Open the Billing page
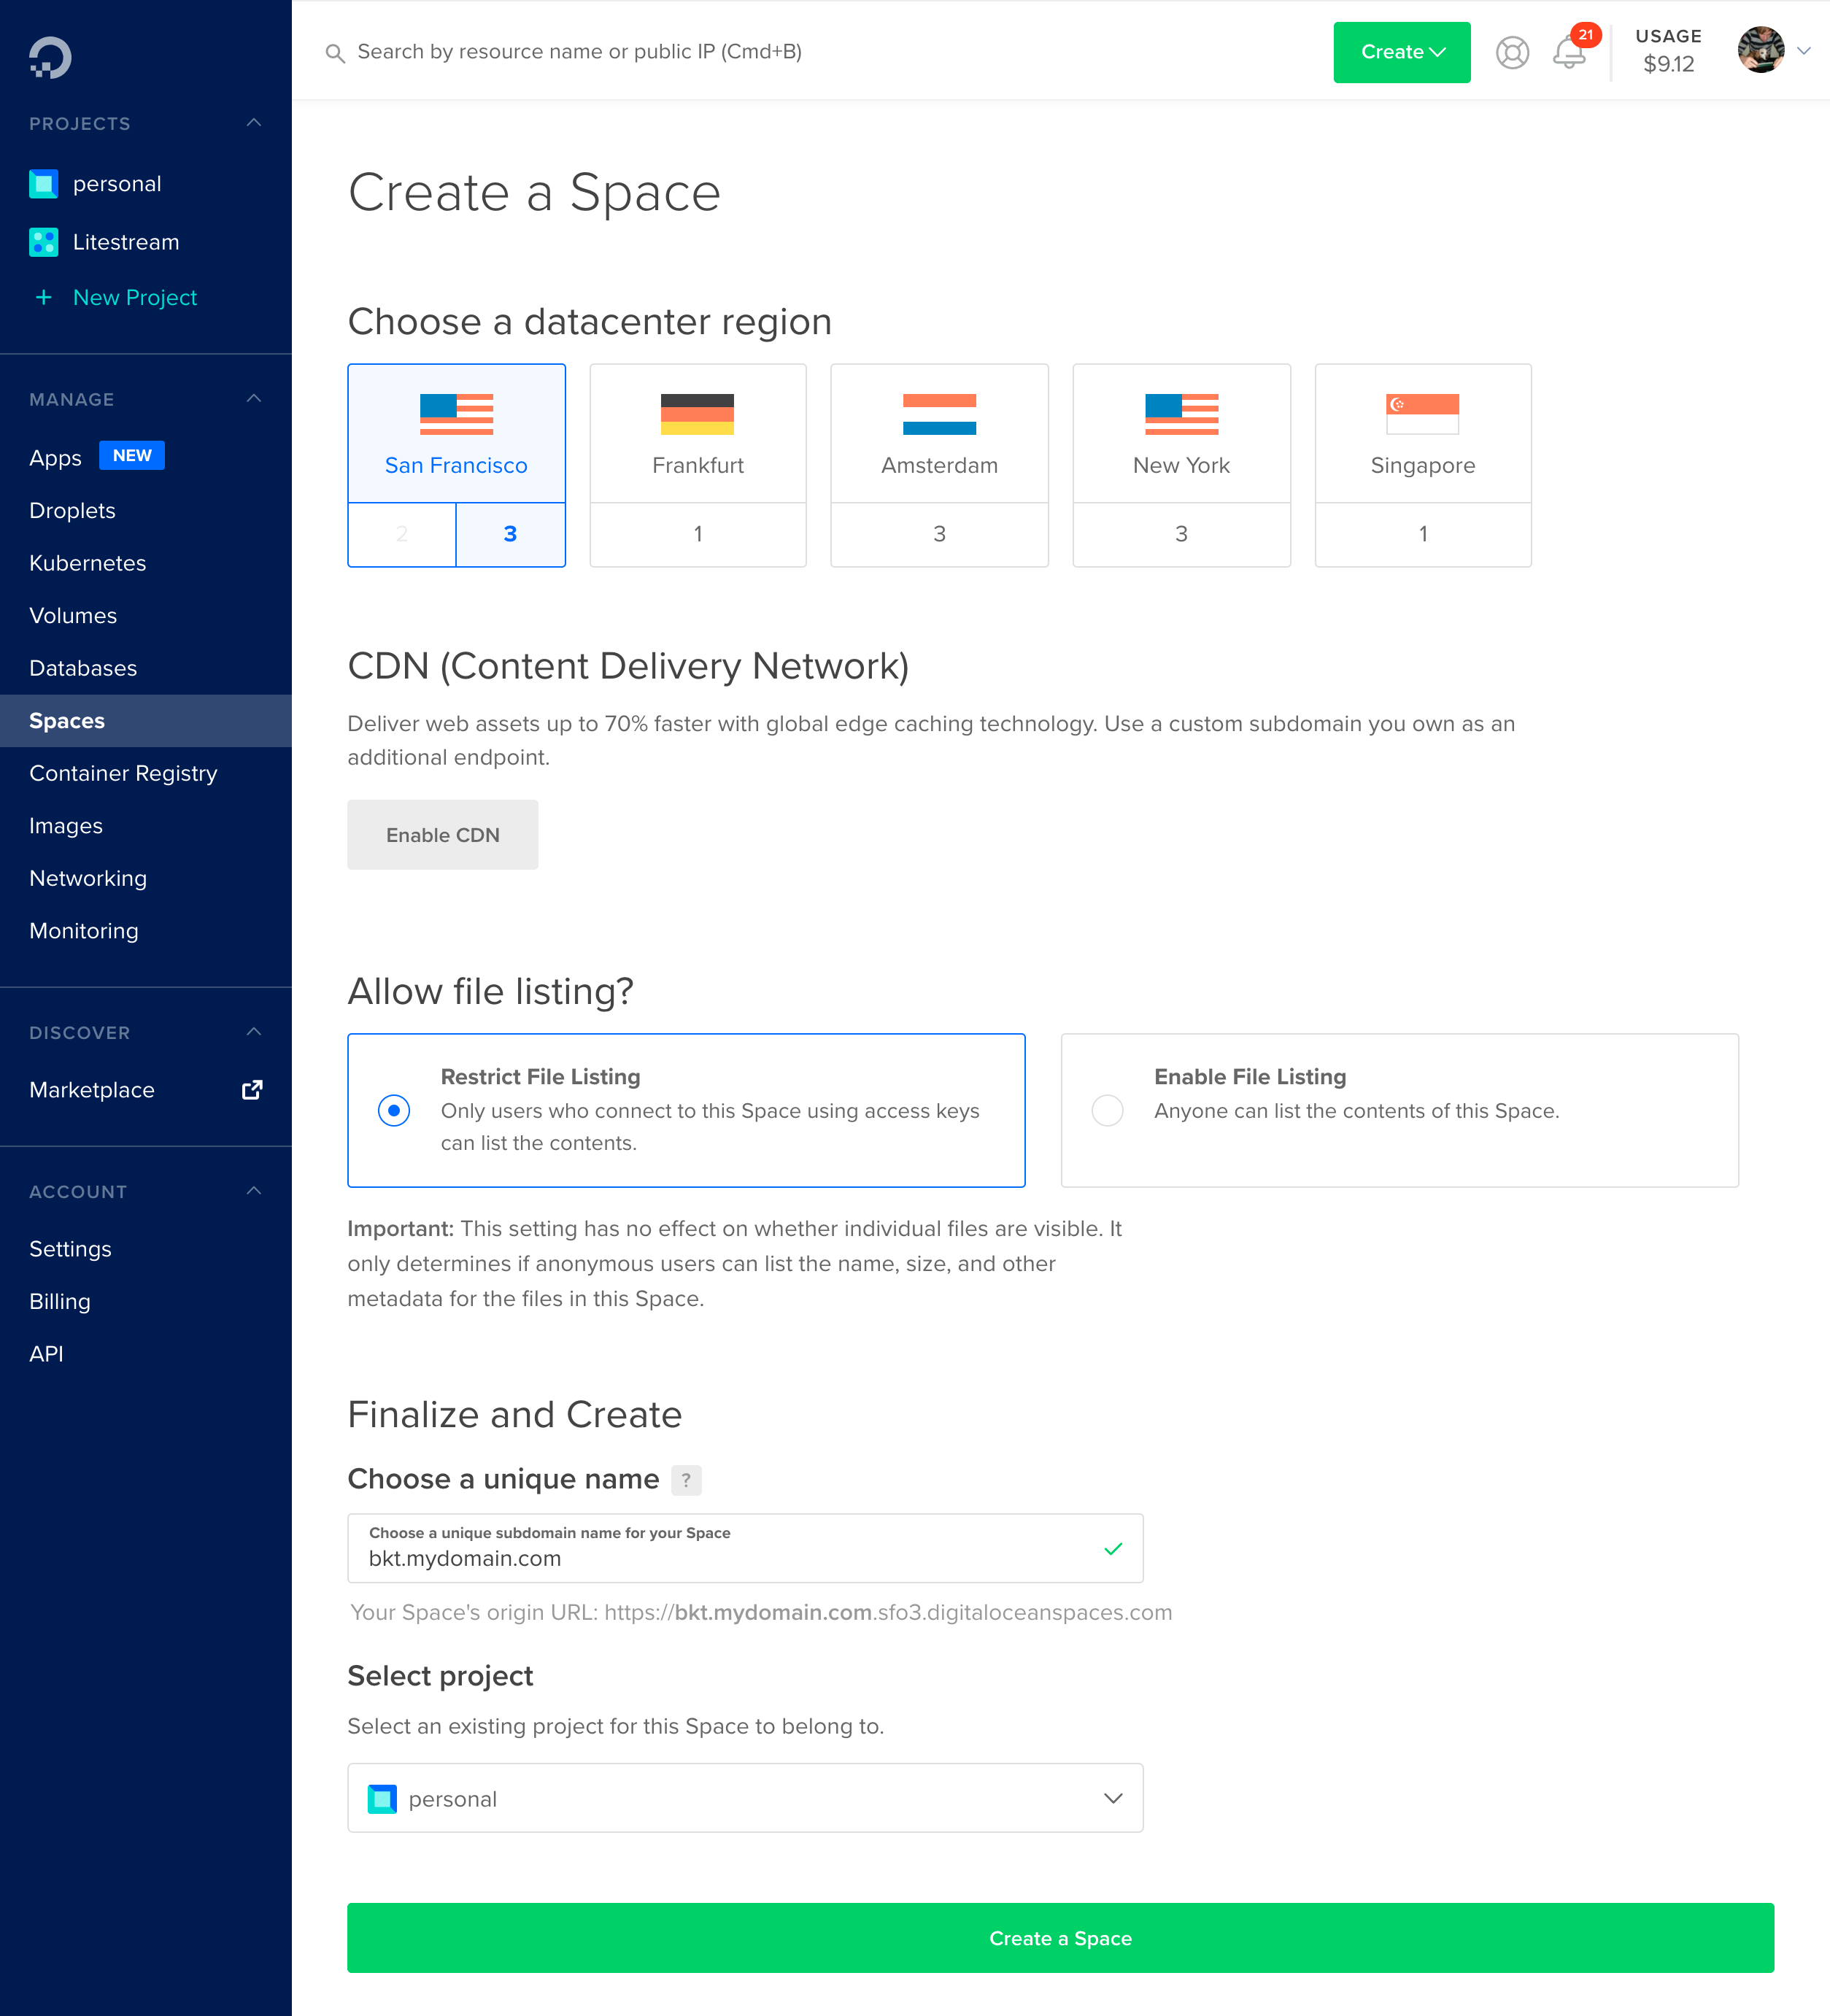This screenshot has height=2016, width=1830. 59,1301
